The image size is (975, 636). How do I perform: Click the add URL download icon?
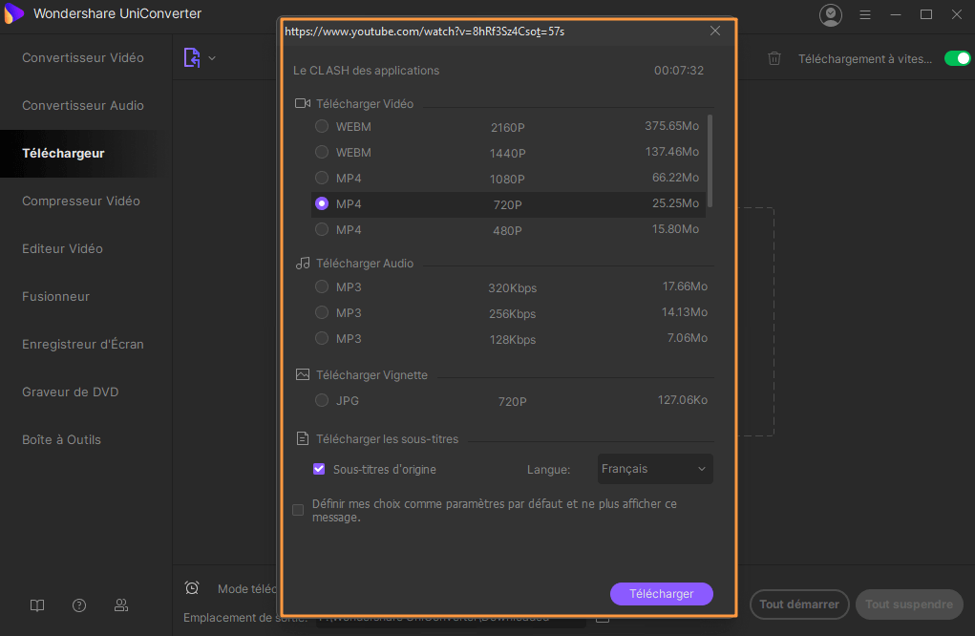192,57
